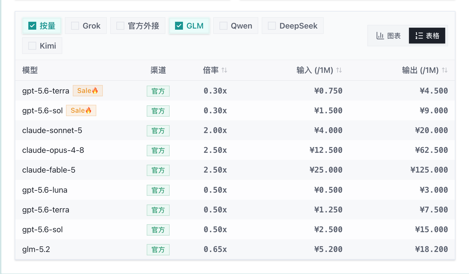
Task: Click the claude-fable-5 model name
Action: tap(49, 170)
